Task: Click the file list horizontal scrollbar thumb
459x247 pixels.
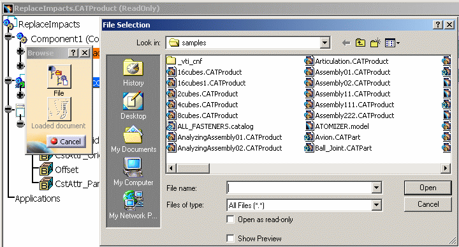Action: coord(193,168)
